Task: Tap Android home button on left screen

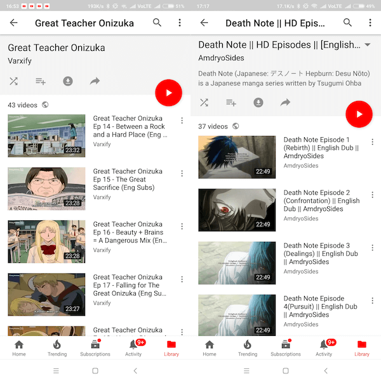Action: pos(95,371)
